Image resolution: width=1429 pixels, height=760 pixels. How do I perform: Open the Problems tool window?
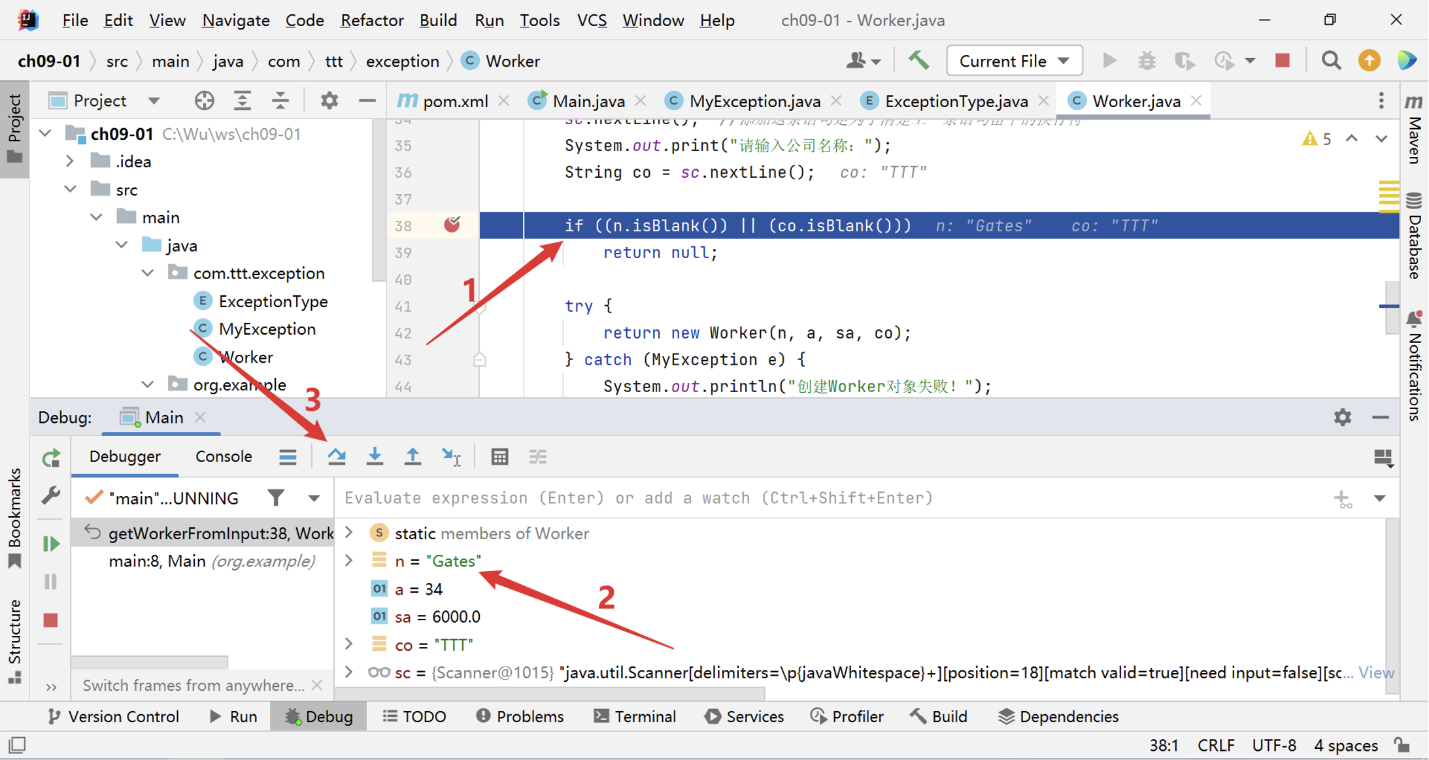(x=520, y=716)
